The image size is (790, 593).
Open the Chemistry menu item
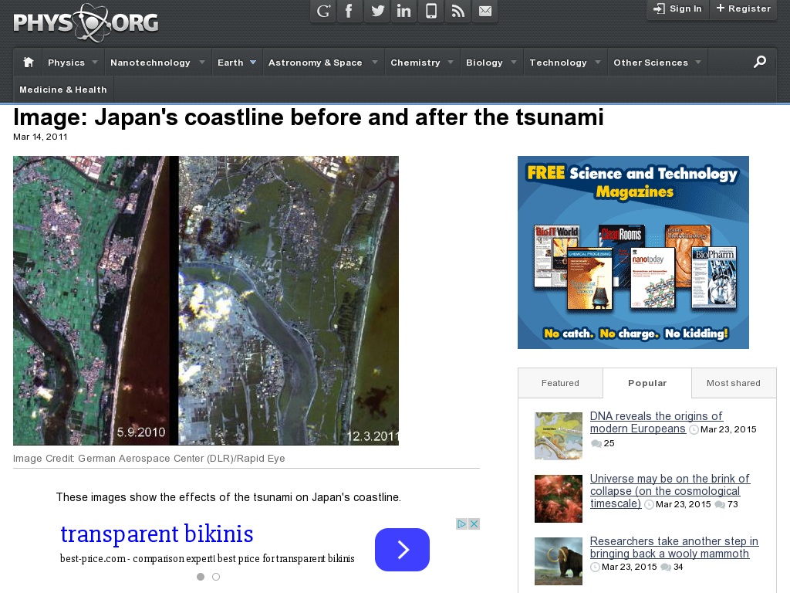click(415, 63)
